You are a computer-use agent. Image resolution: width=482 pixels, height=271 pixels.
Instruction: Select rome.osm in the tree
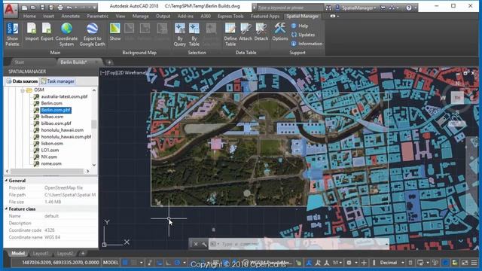click(x=51, y=164)
